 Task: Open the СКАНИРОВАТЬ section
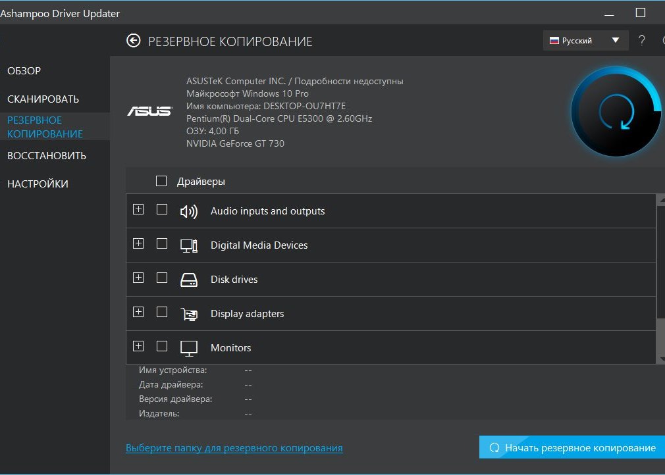coord(43,99)
